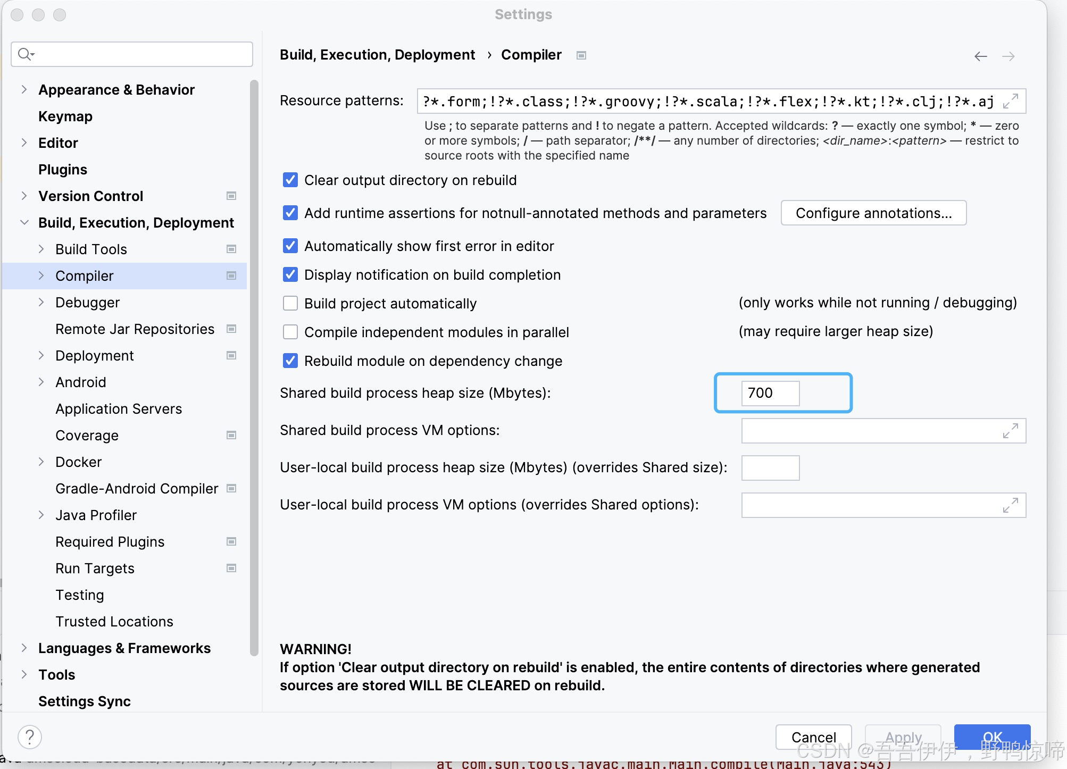Expand the Debugger settings node
The width and height of the screenshot is (1067, 769).
[41, 302]
